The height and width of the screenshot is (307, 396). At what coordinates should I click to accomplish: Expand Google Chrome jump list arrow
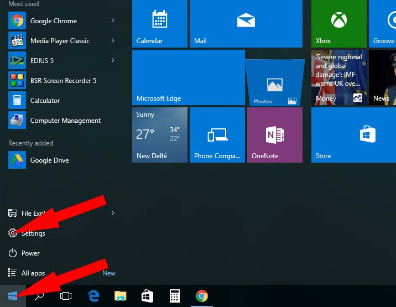(x=113, y=20)
